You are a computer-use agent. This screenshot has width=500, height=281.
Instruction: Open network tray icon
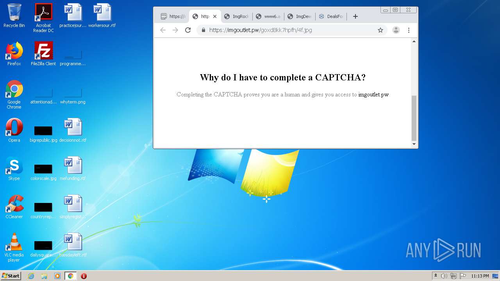click(x=454, y=276)
